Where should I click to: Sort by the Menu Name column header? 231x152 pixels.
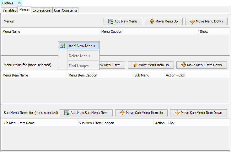[50, 32]
